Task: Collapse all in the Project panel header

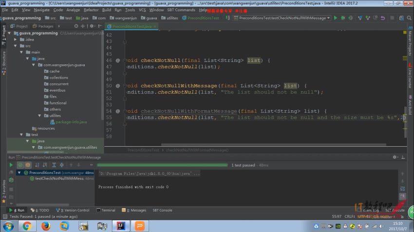Action: 83,26
